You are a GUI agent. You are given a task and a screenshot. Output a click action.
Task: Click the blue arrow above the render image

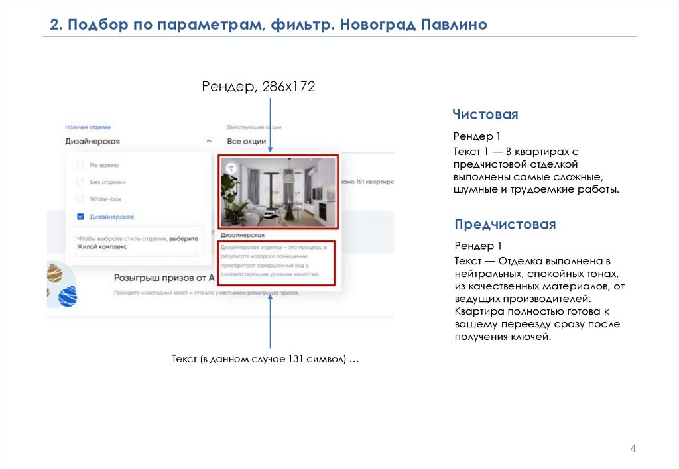click(271, 125)
